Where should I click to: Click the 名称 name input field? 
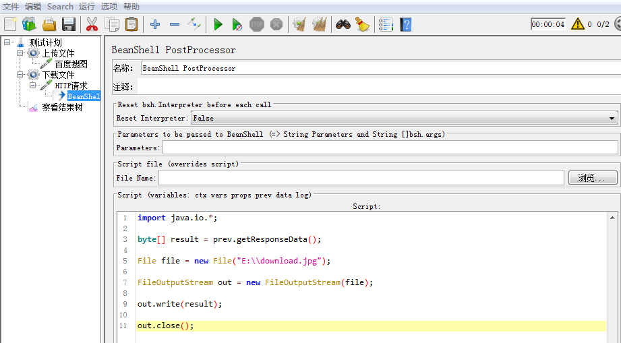coord(380,68)
